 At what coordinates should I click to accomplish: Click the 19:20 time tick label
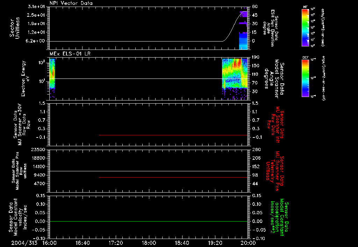(215, 243)
